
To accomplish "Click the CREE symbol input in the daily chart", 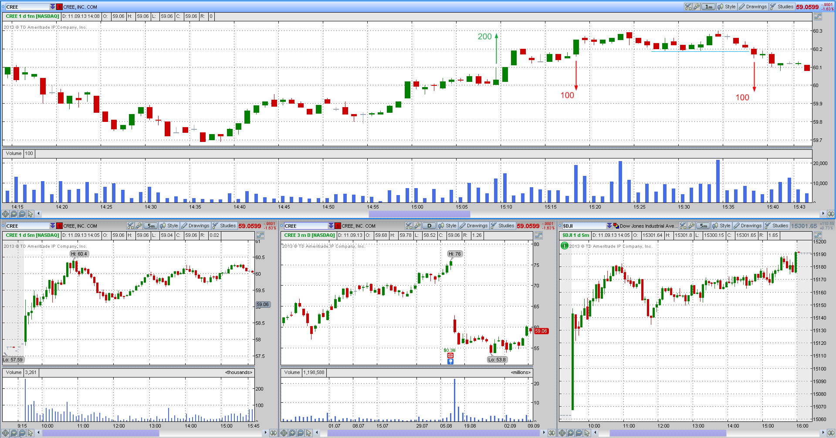I will click(x=306, y=226).
